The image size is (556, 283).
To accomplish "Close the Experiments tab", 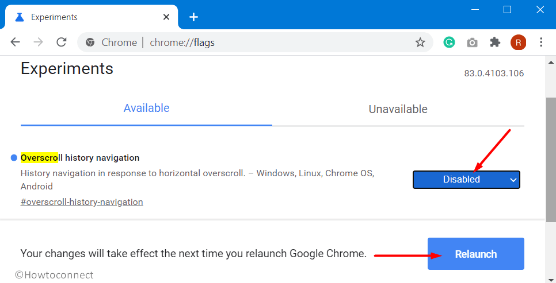I will coord(166,17).
